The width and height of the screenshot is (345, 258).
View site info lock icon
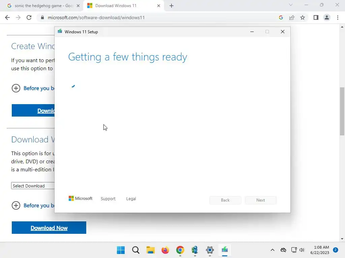click(42, 17)
